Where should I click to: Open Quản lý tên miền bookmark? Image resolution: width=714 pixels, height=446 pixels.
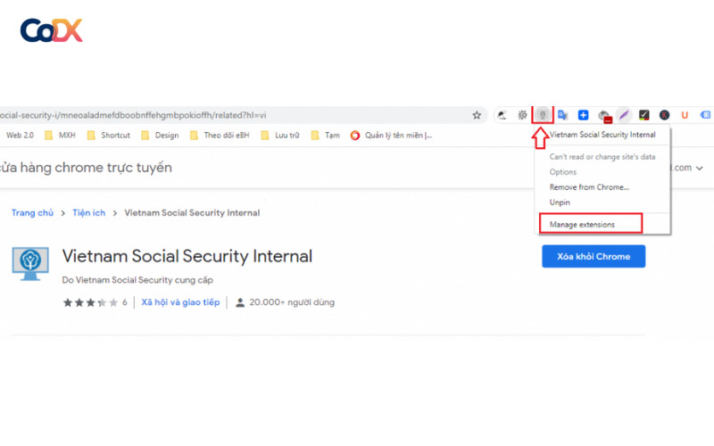[x=391, y=136]
